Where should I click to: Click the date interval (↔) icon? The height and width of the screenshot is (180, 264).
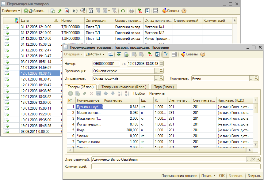tap(75, 11)
